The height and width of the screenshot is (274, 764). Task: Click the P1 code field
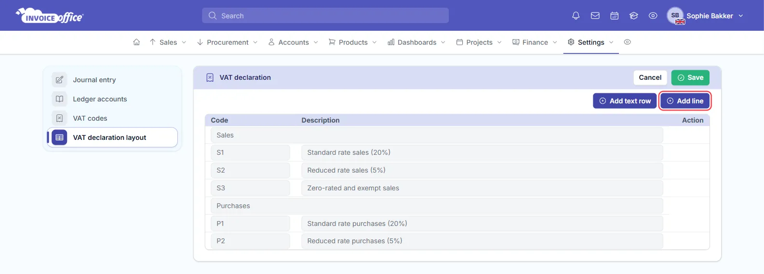coord(250,224)
